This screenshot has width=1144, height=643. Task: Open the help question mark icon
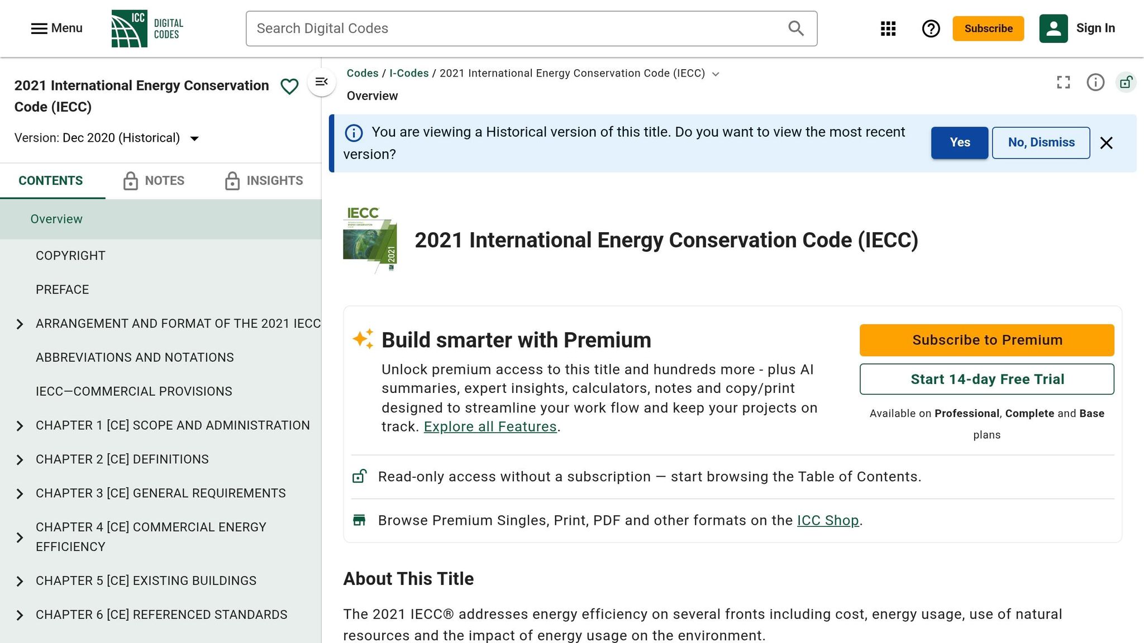click(931, 28)
